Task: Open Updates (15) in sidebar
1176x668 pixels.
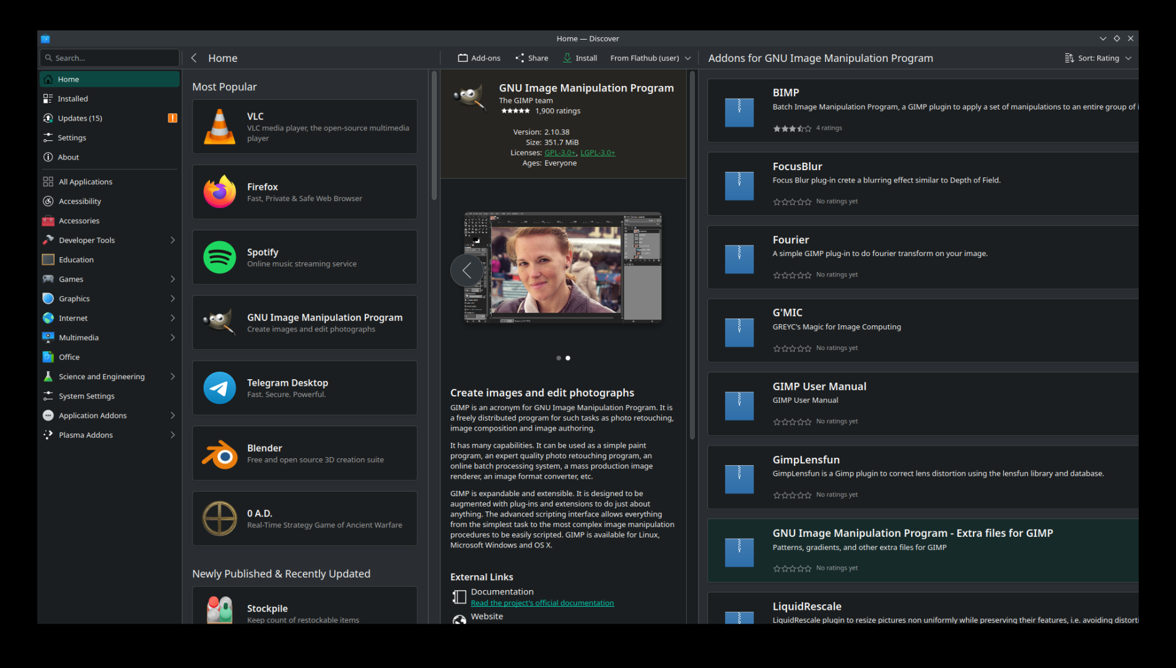Action: click(110, 118)
